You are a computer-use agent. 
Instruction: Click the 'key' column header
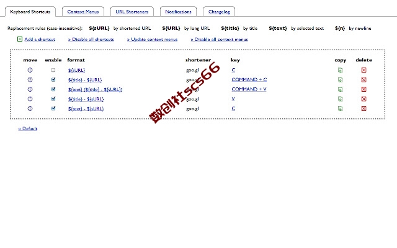(x=235, y=60)
